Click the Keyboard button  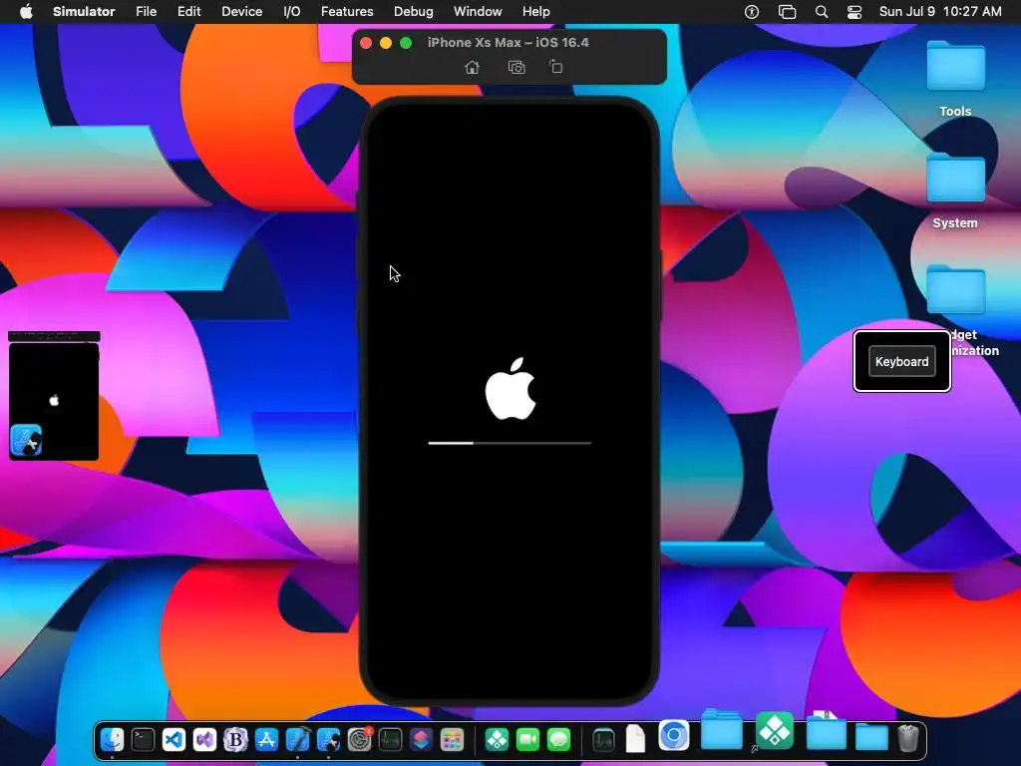click(x=901, y=361)
